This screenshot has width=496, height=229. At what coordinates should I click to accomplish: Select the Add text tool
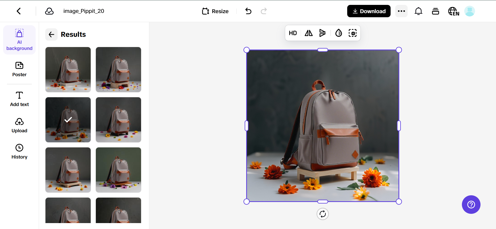19,99
